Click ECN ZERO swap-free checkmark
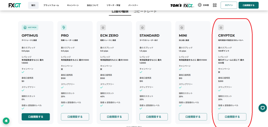This screenshot has height=127, width=268. click(x=102, y=87)
